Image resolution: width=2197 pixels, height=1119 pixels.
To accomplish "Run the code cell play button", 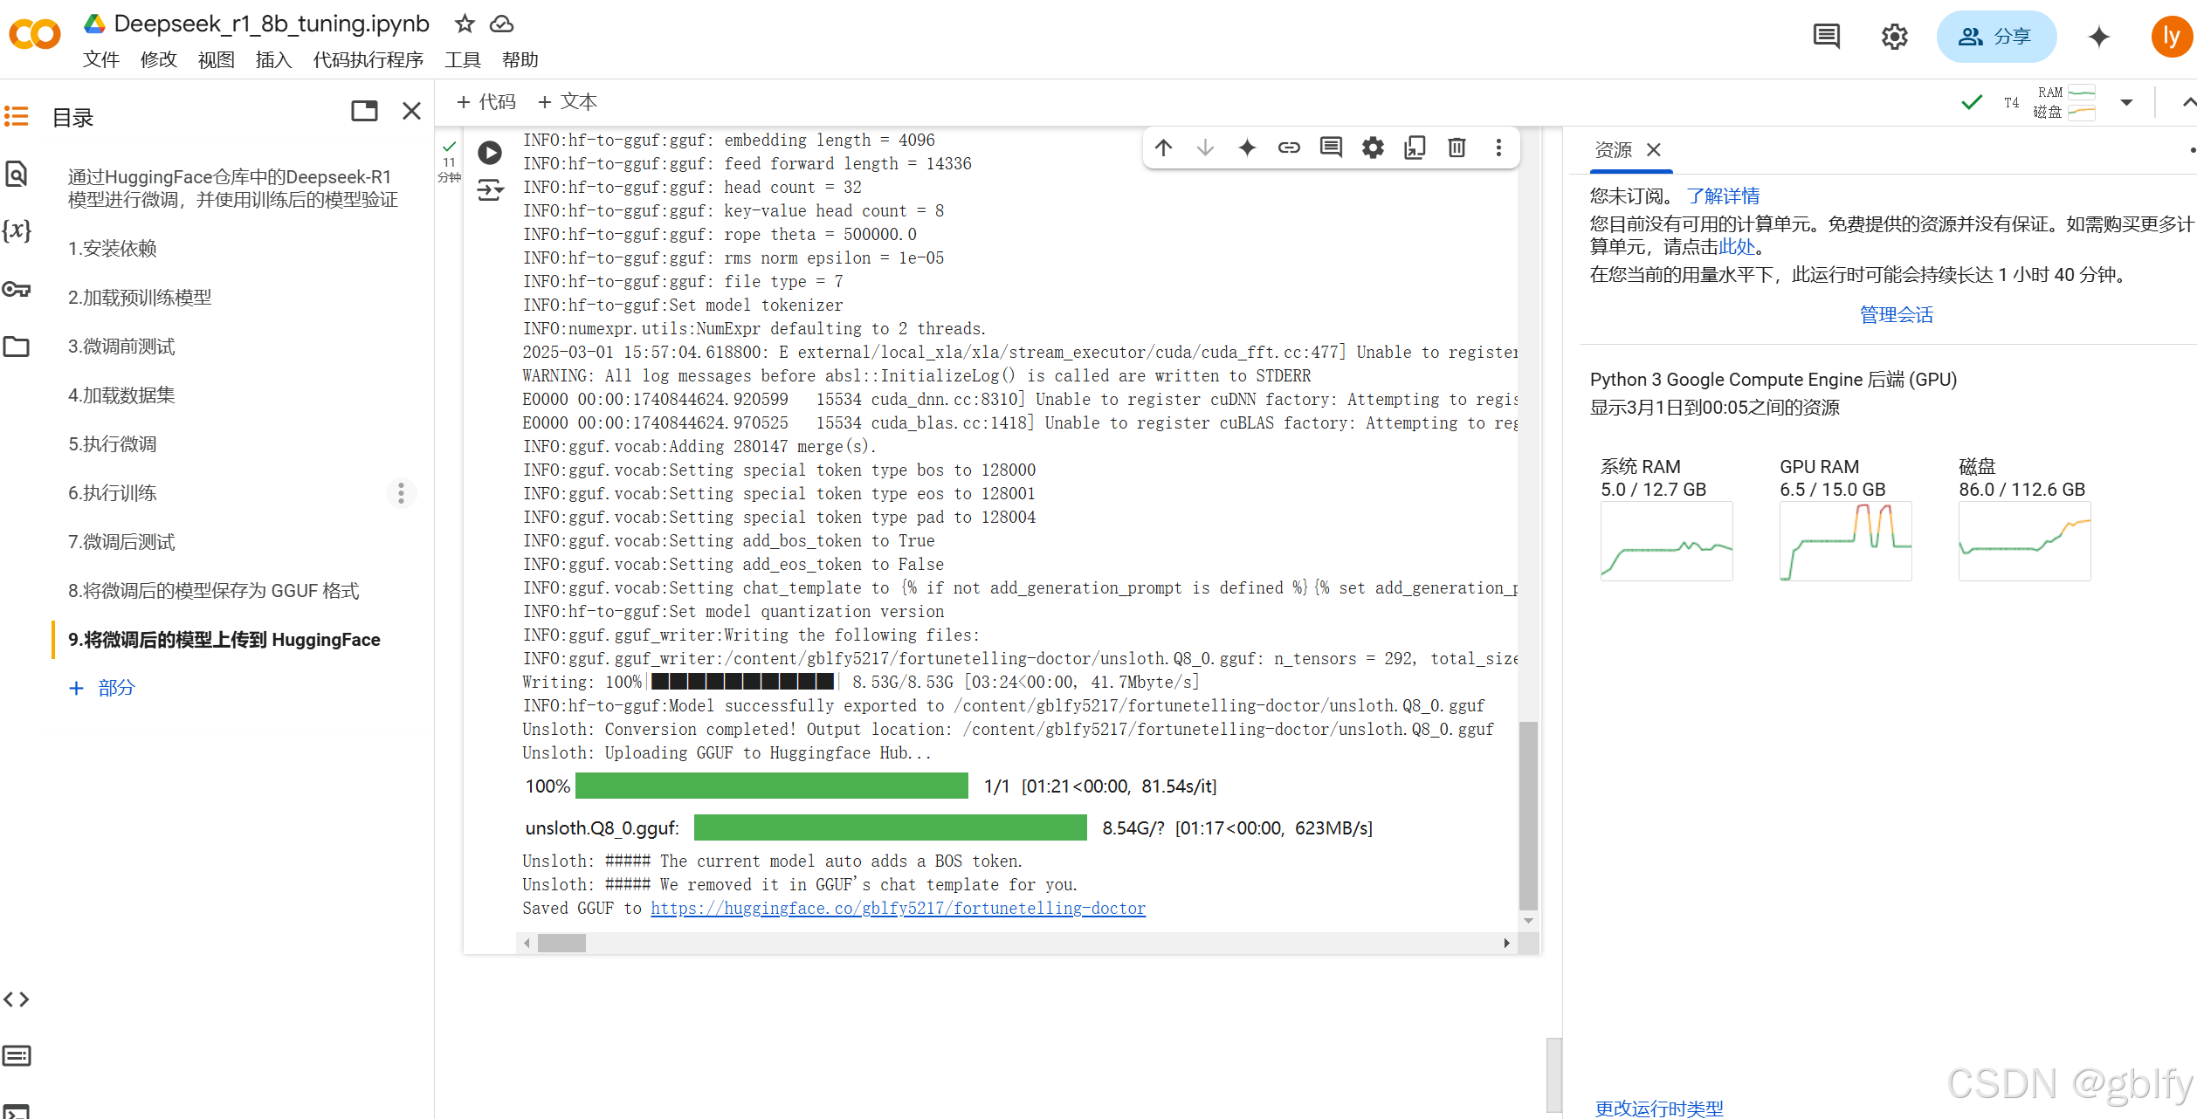I will [490, 153].
